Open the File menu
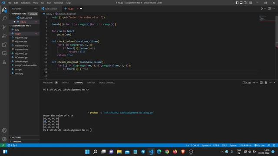This screenshot has width=278, height=156. coord(10,3)
